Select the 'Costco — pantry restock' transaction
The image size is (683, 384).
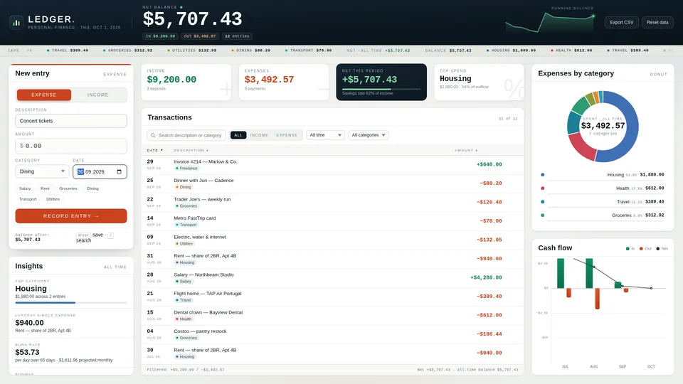332,334
